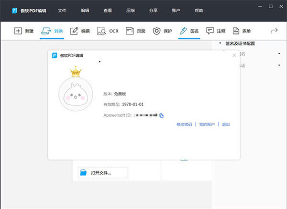Select the 注释 comment bubble icon
287x209 pixels.
210,31
